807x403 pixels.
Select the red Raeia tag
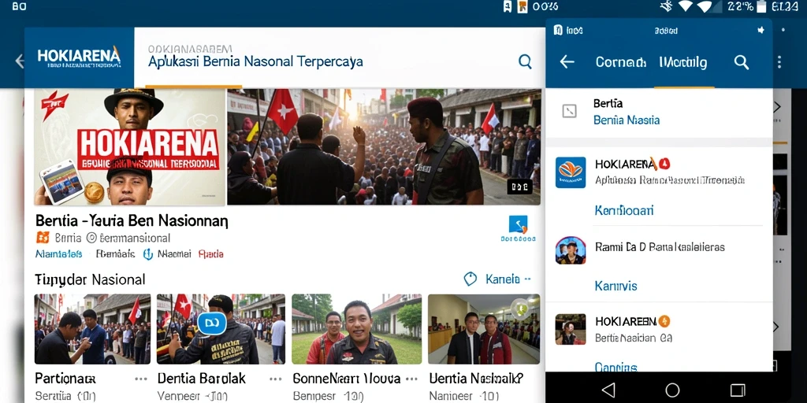pyautogui.click(x=211, y=254)
